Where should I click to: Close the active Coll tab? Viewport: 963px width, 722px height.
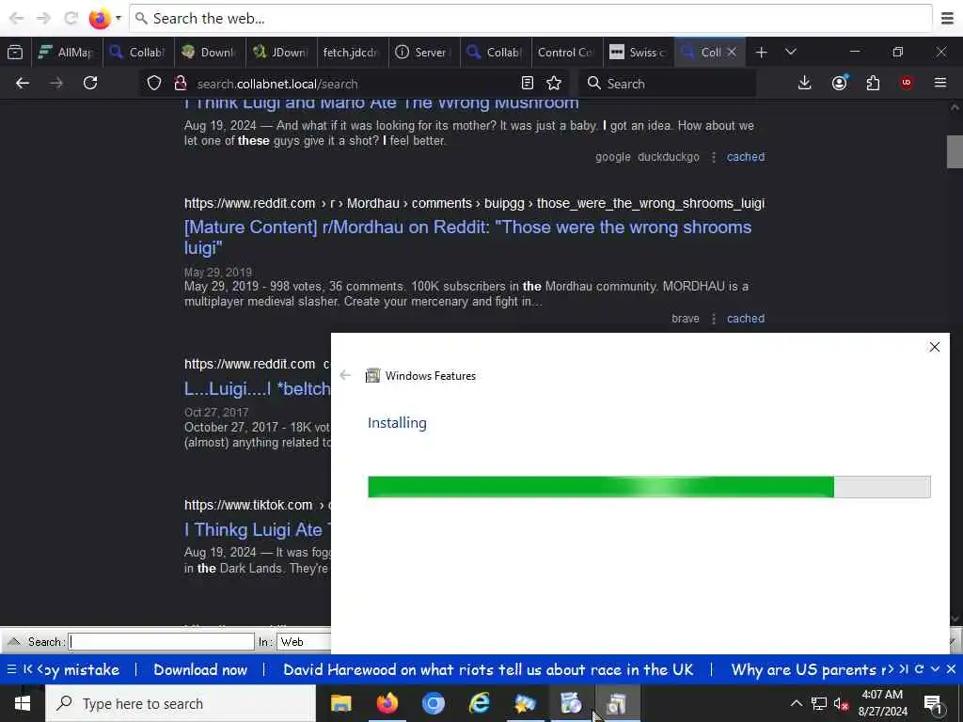click(732, 53)
